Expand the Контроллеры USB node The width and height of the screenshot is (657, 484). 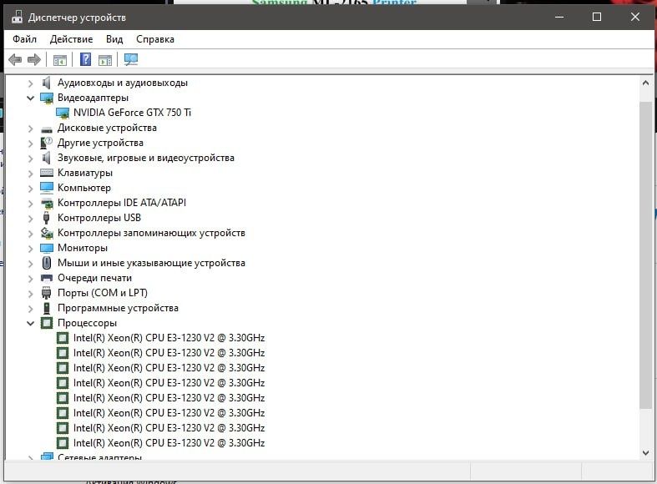(30, 219)
